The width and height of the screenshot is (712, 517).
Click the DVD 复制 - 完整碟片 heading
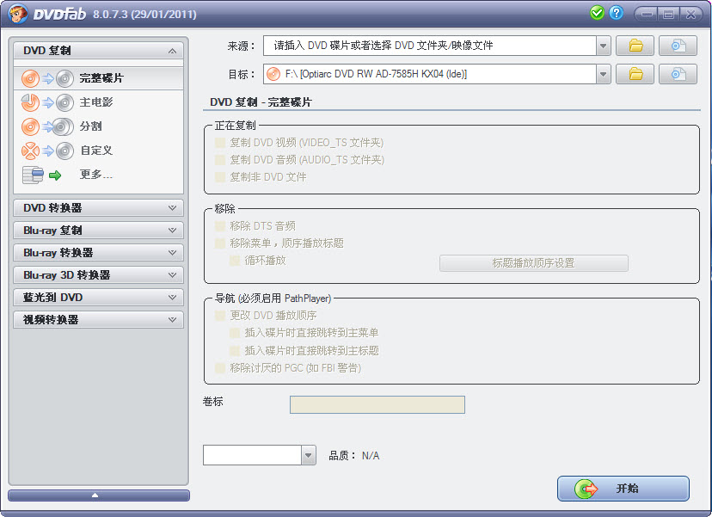coord(261,102)
